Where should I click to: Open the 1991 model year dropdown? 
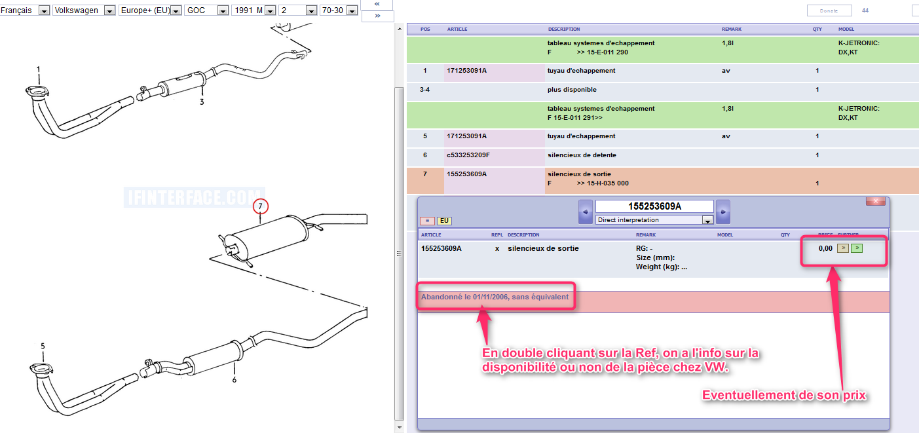click(x=270, y=10)
